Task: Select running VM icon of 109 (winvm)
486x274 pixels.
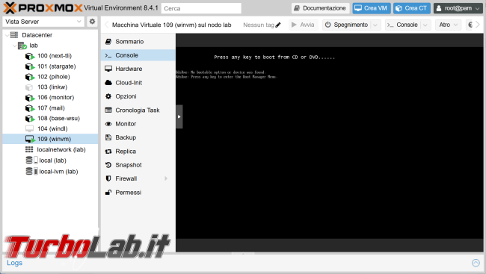Action: [30, 139]
